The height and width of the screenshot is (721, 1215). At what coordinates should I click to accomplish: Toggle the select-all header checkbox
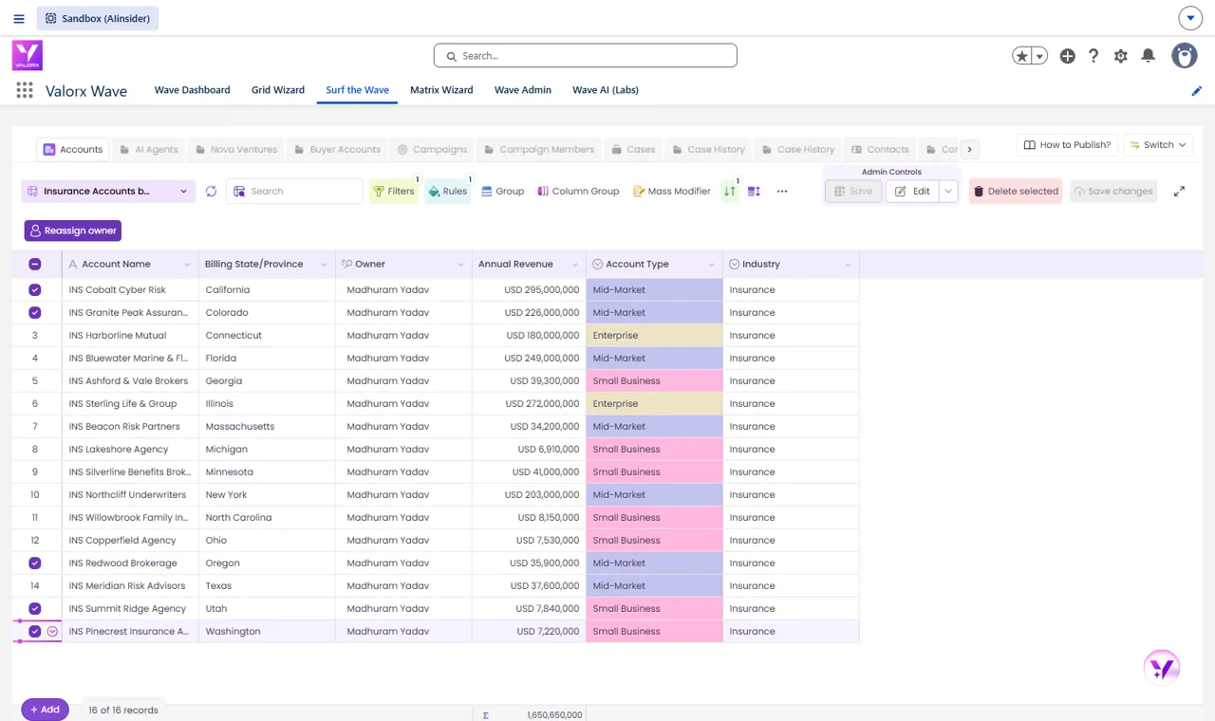tap(35, 264)
